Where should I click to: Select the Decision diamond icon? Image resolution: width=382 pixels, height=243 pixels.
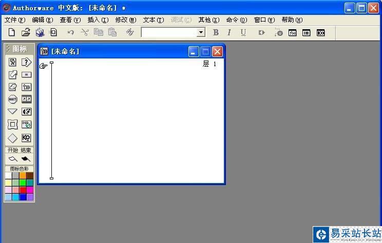(x=12, y=138)
